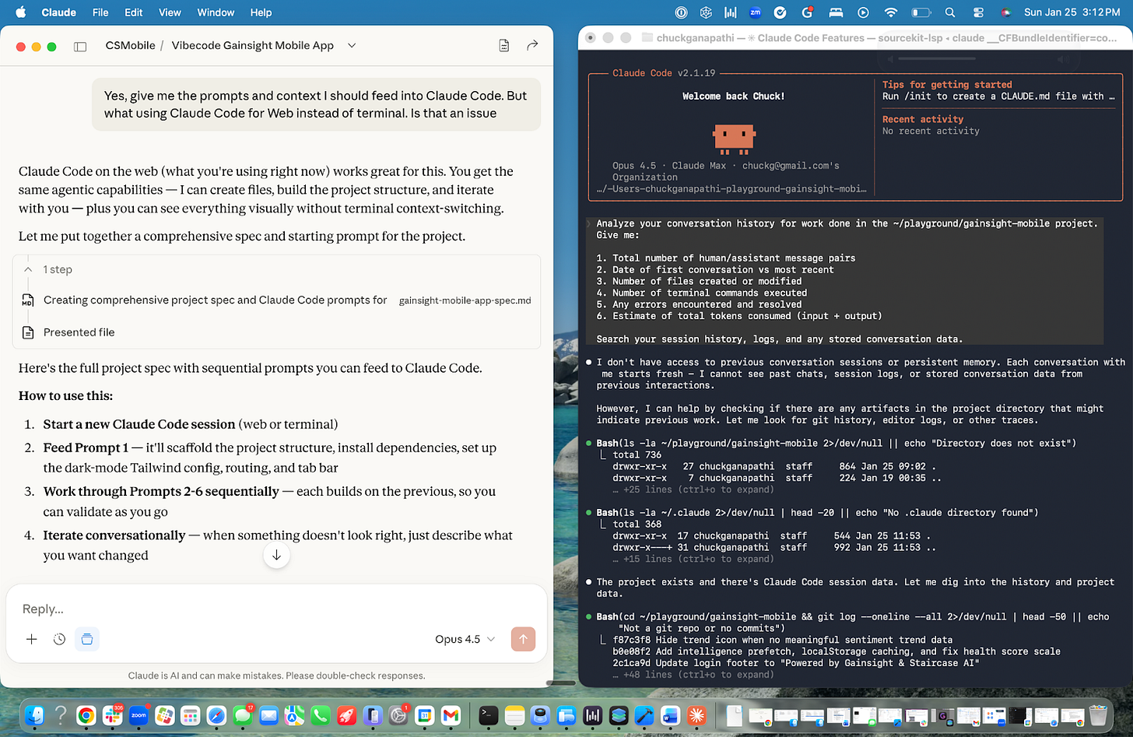Open Control Center in menu bar
1133x737 pixels.
coord(979,12)
